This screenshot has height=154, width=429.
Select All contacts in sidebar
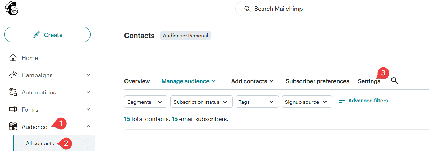[x=40, y=143]
